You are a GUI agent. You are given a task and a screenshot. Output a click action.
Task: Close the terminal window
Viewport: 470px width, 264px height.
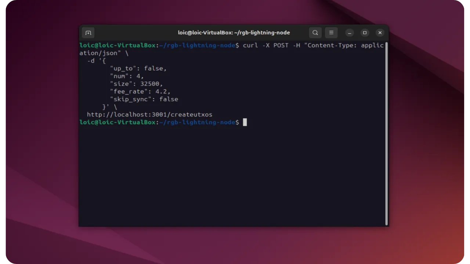[x=380, y=33]
